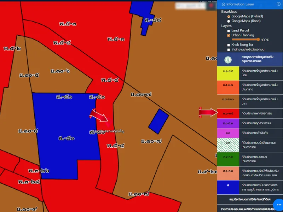Image resolution: width=283 pixels, height=212 pixels.
Task: Click the dark green rural agriculture swatch
Action: pyautogui.click(x=228, y=158)
